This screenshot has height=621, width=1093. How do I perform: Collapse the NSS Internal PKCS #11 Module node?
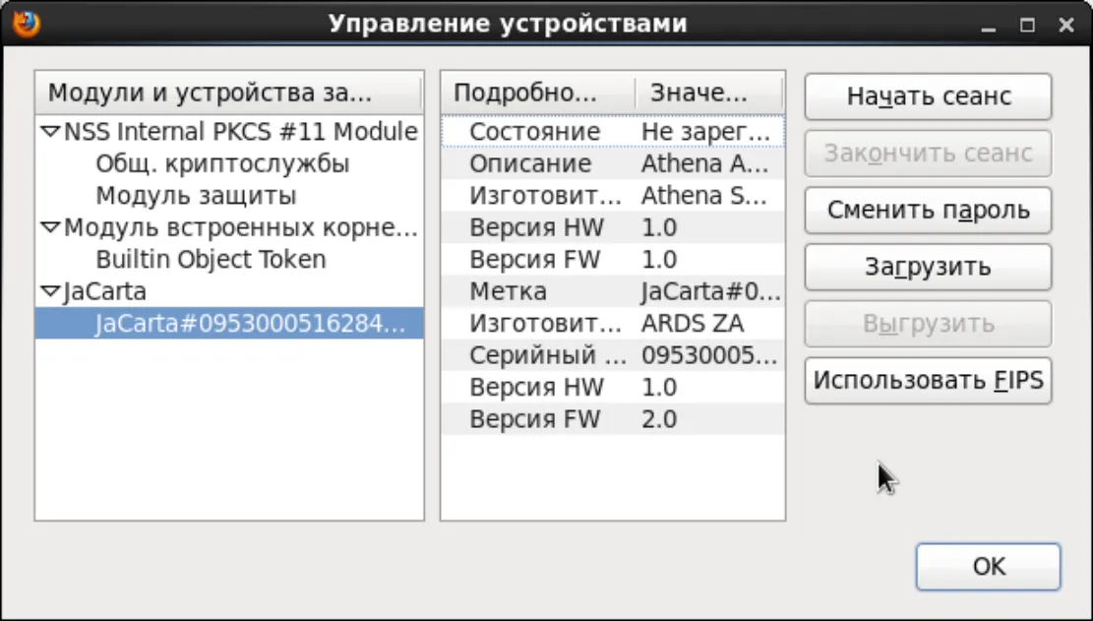pos(50,131)
